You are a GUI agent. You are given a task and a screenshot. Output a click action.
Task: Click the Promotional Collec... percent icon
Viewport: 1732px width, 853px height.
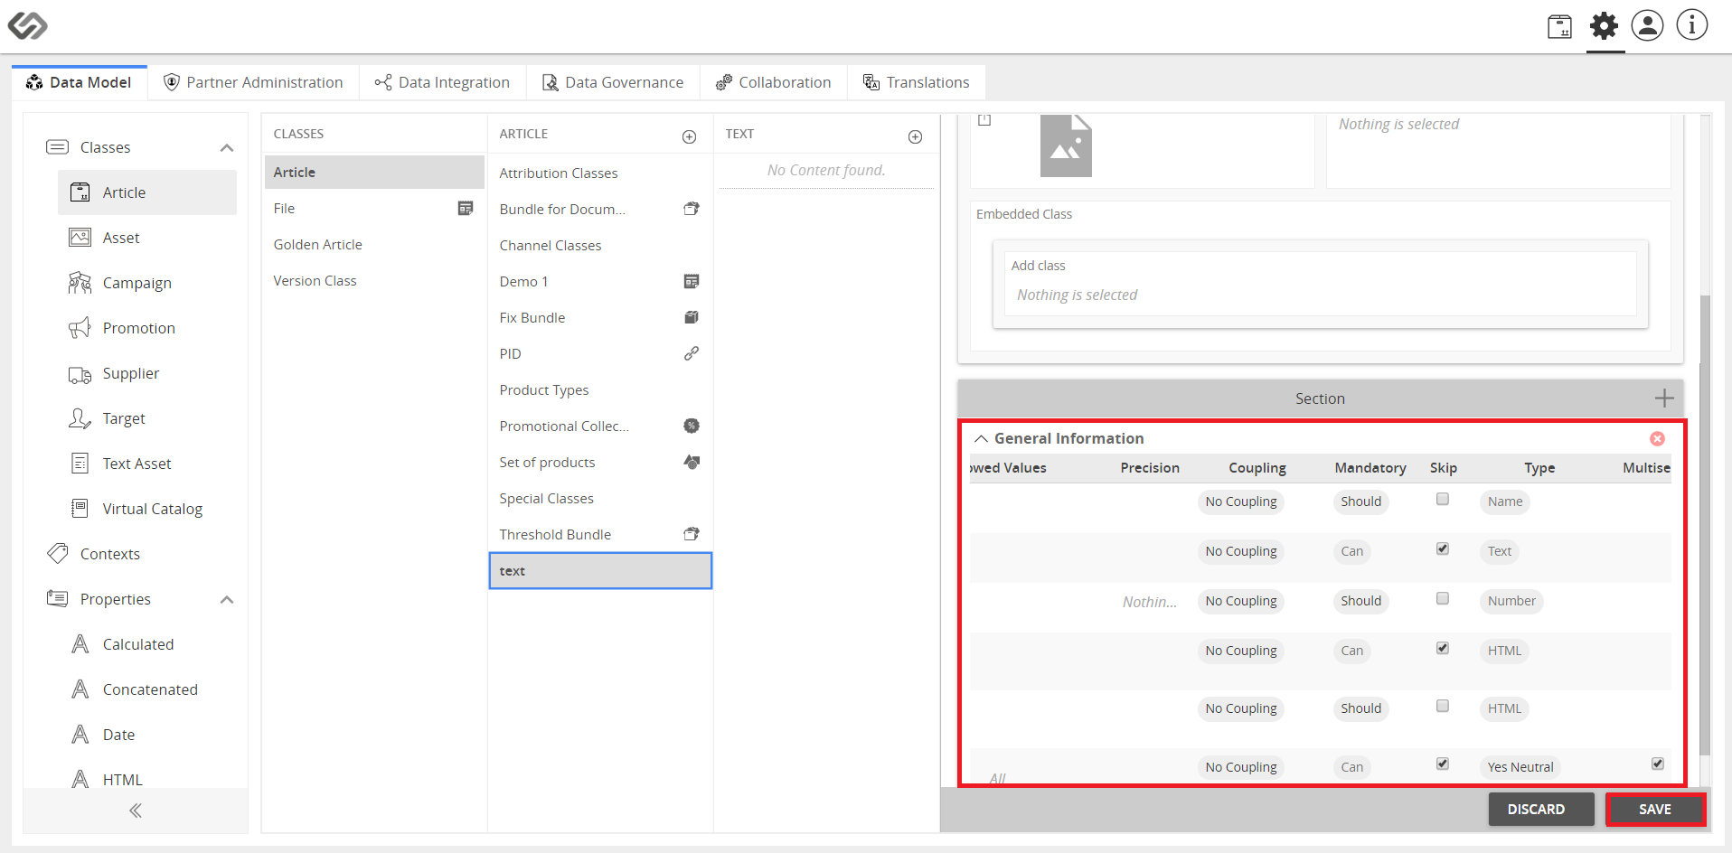(692, 426)
